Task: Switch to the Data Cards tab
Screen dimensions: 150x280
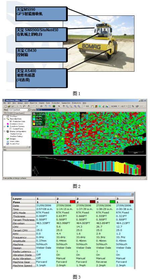Action: coord(19,113)
